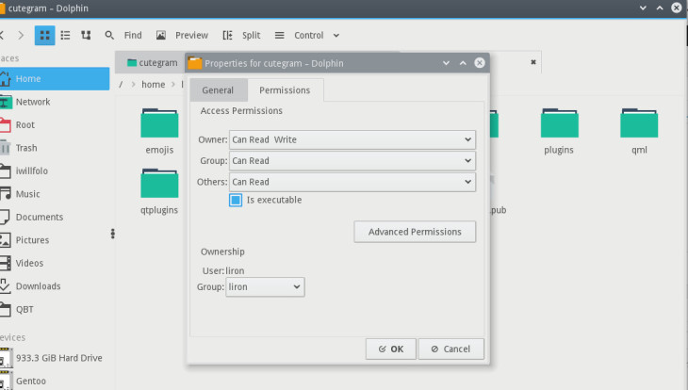This screenshot has width=688, height=390.
Task: Toggle the Is executable checkbox
Action: [x=236, y=200]
